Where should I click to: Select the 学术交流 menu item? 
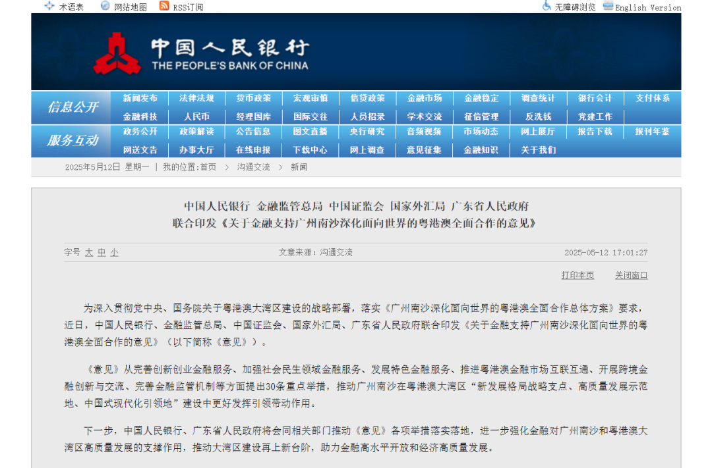425,117
